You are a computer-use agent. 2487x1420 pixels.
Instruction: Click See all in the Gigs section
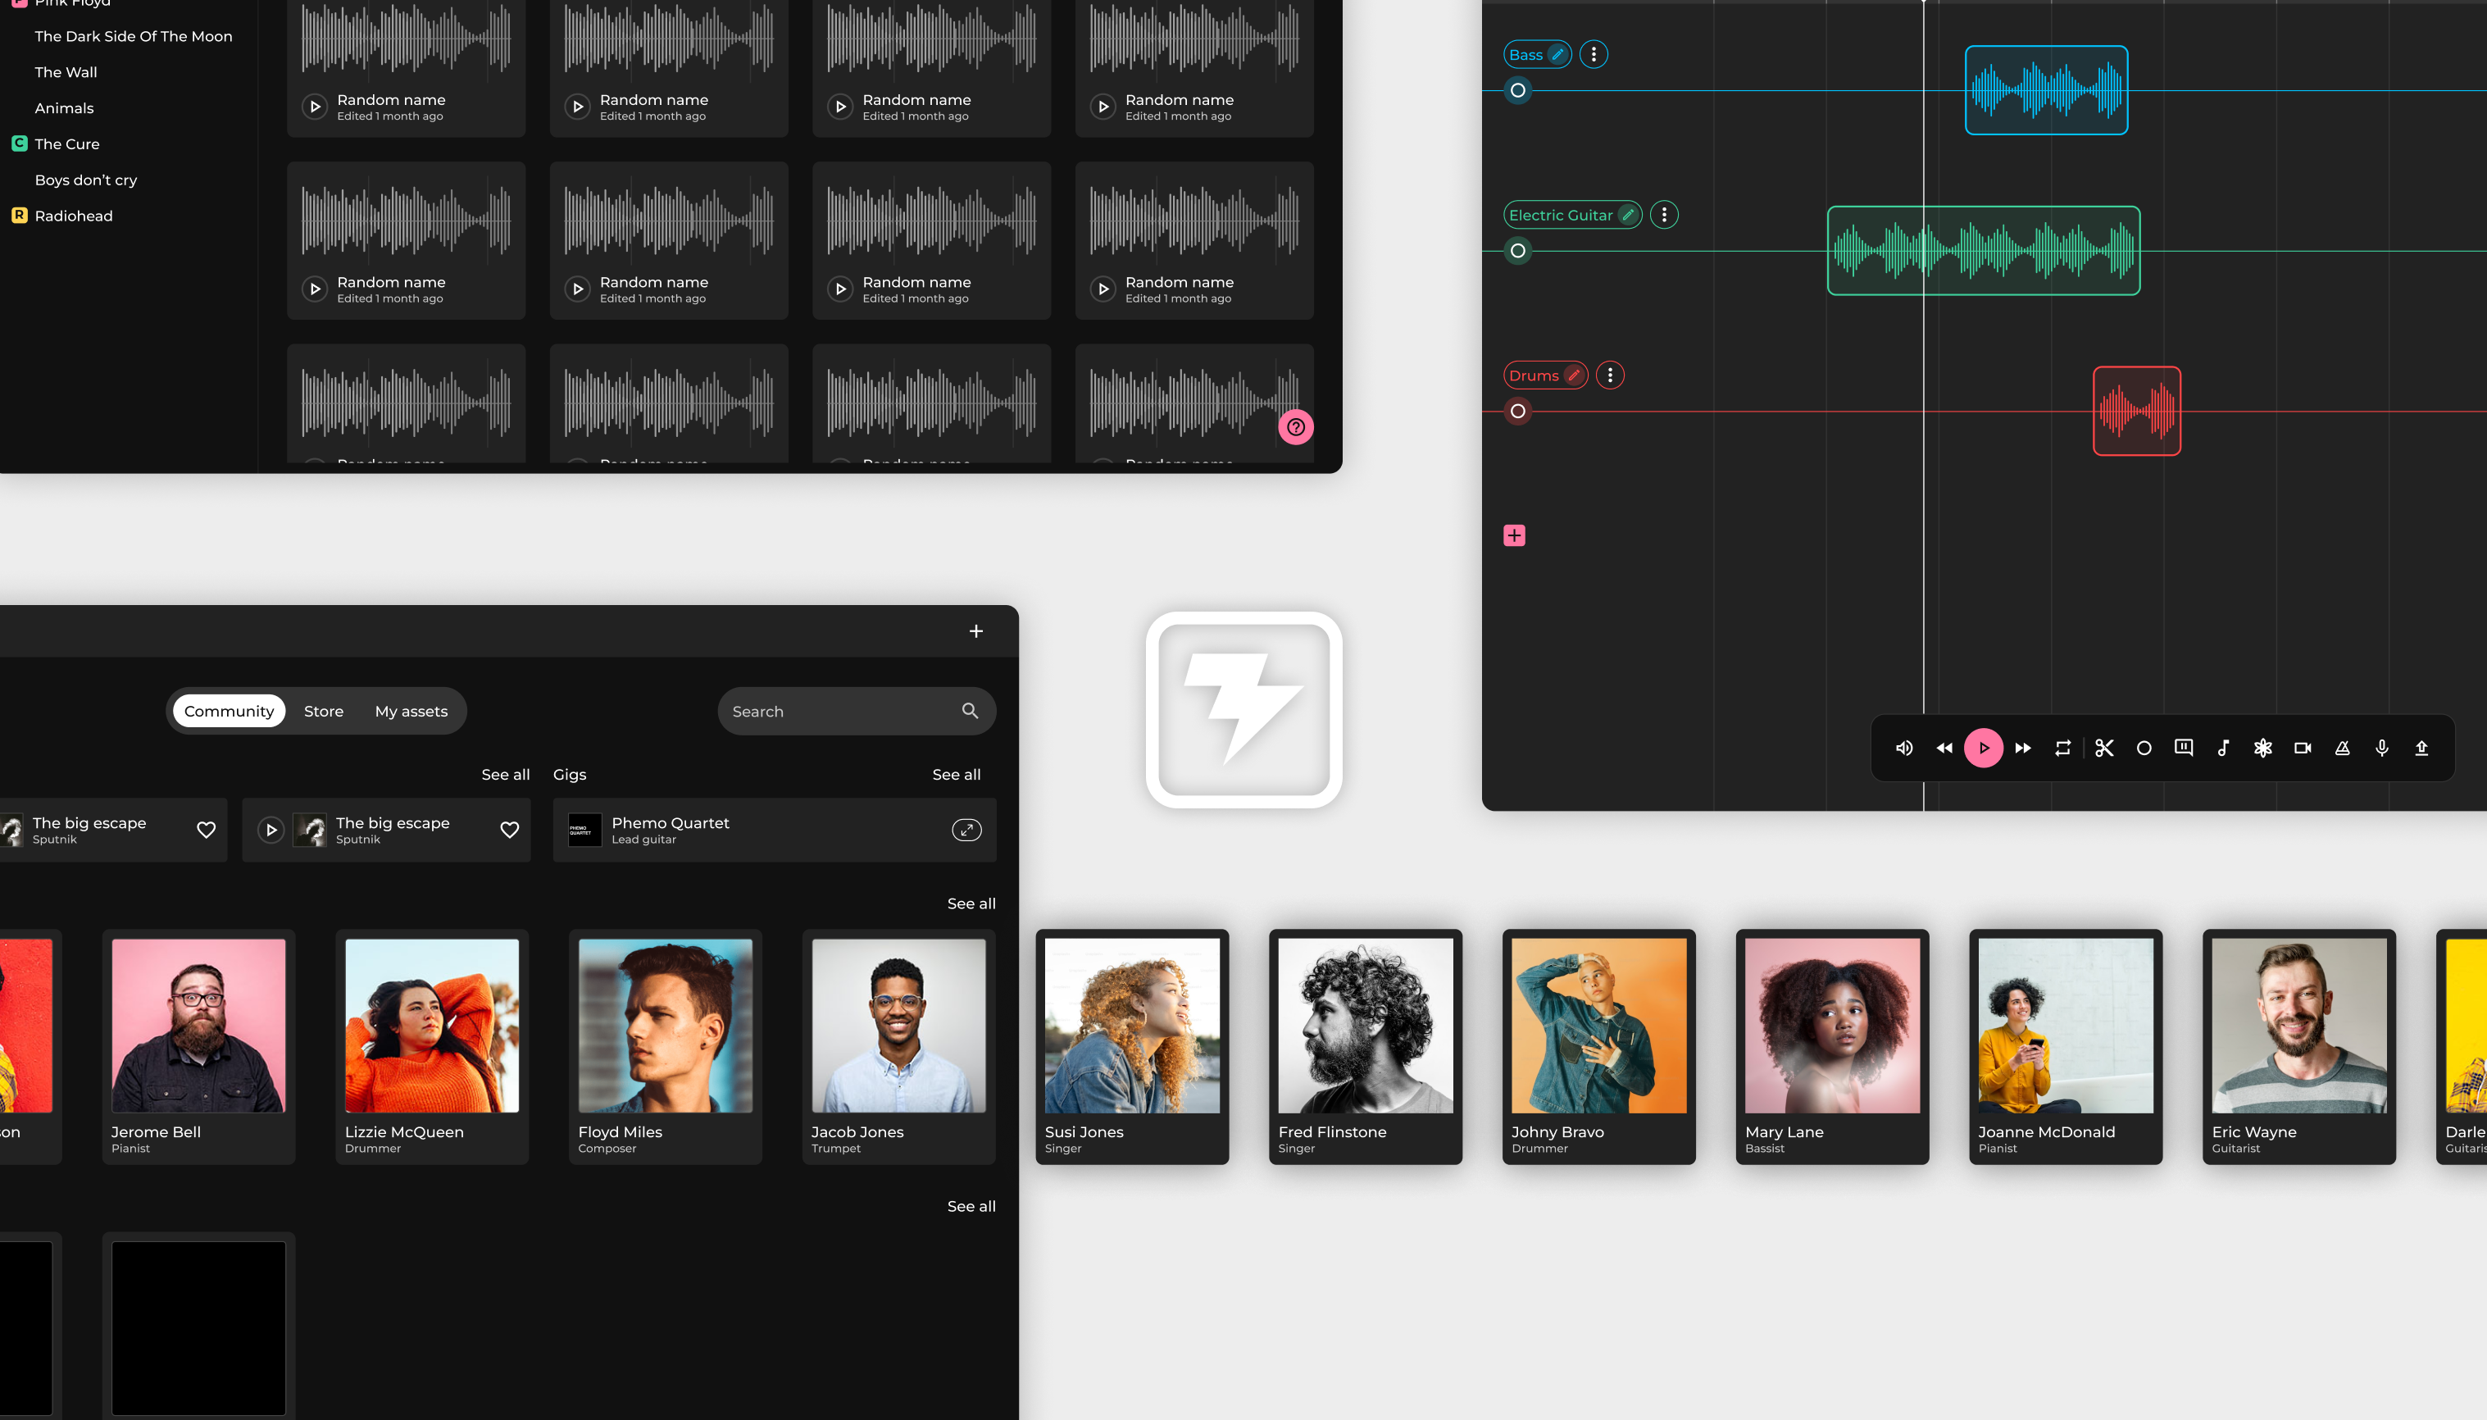957,775
